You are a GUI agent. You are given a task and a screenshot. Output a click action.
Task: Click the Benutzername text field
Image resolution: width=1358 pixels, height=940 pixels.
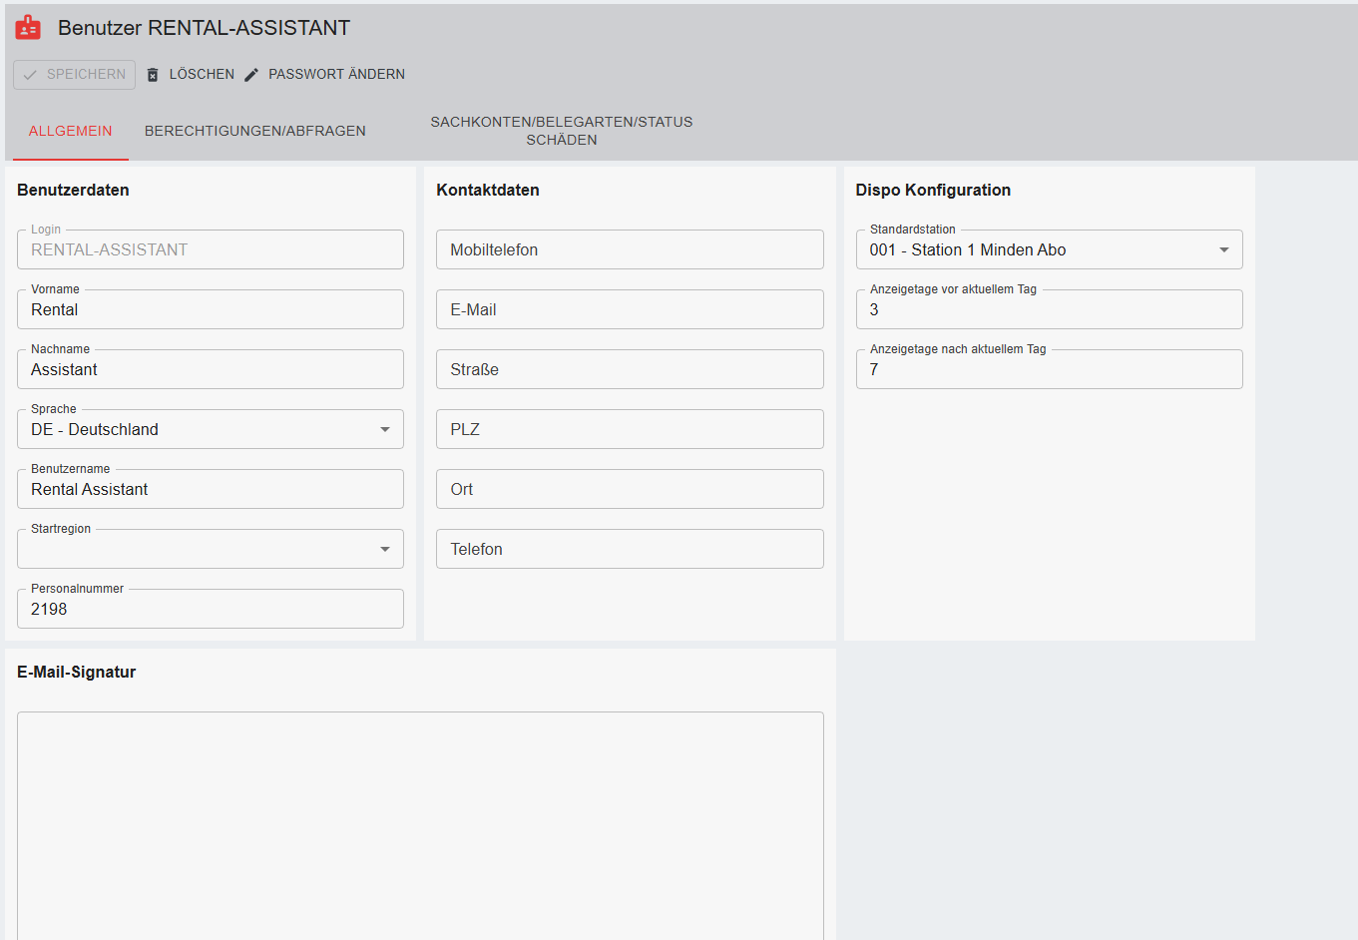point(210,490)
